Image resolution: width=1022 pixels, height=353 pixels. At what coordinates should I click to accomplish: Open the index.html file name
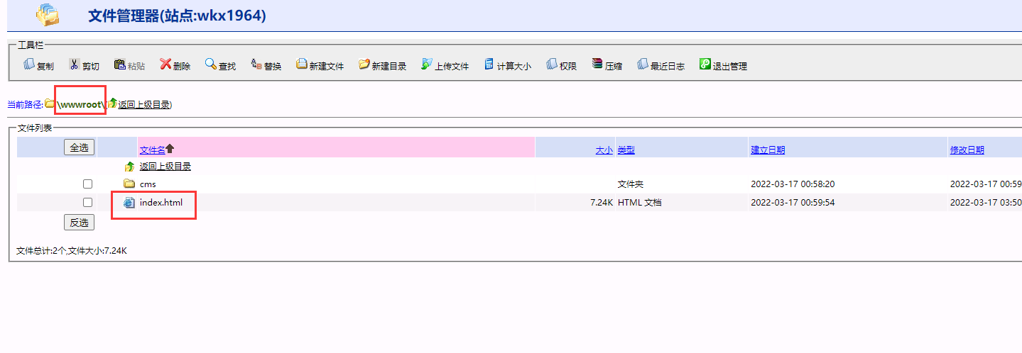pos(161,202)
